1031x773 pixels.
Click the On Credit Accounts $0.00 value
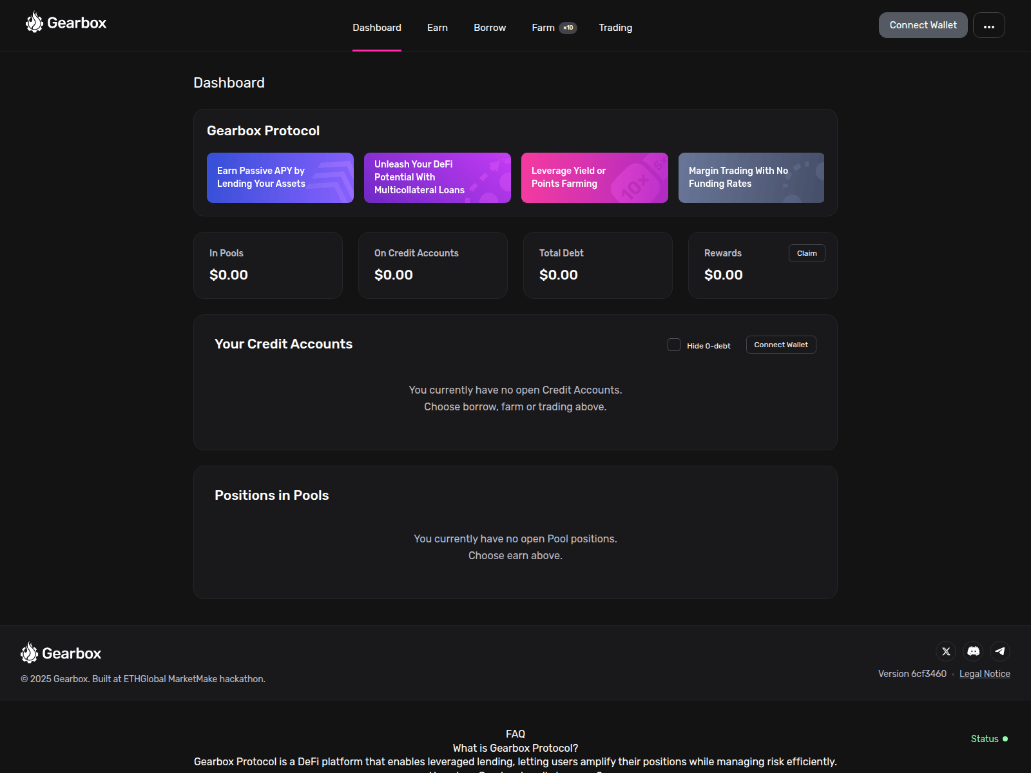pos(394,275)
